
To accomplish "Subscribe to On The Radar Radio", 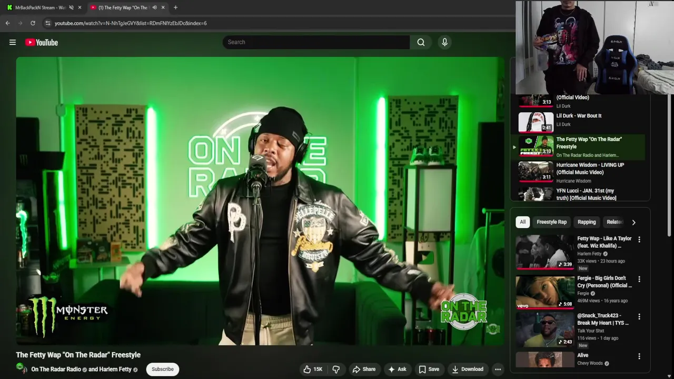I will pos(163,369).
